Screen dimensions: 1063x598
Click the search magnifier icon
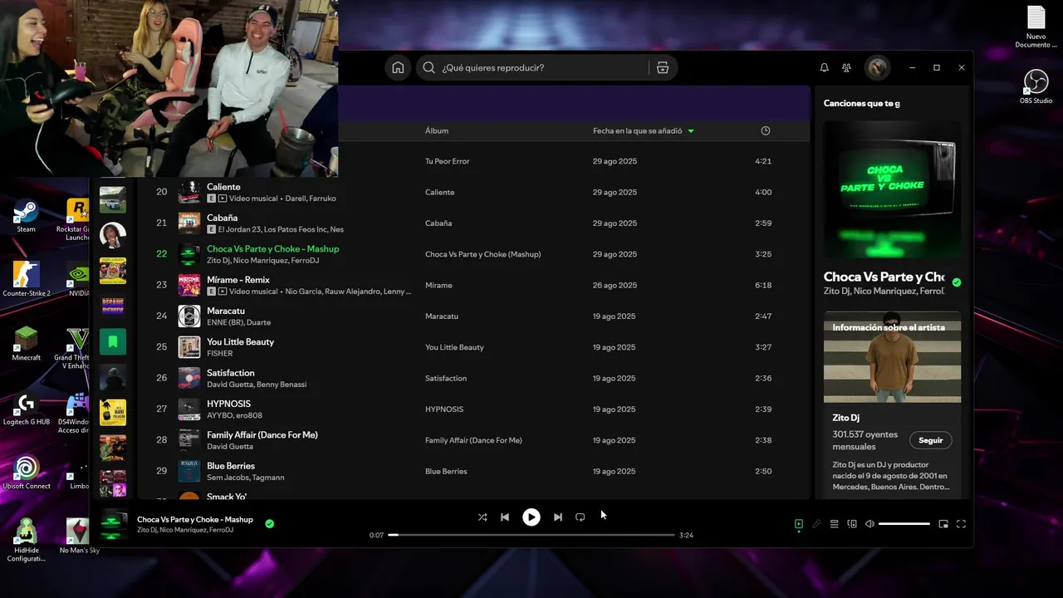click(x=429, y=68)
